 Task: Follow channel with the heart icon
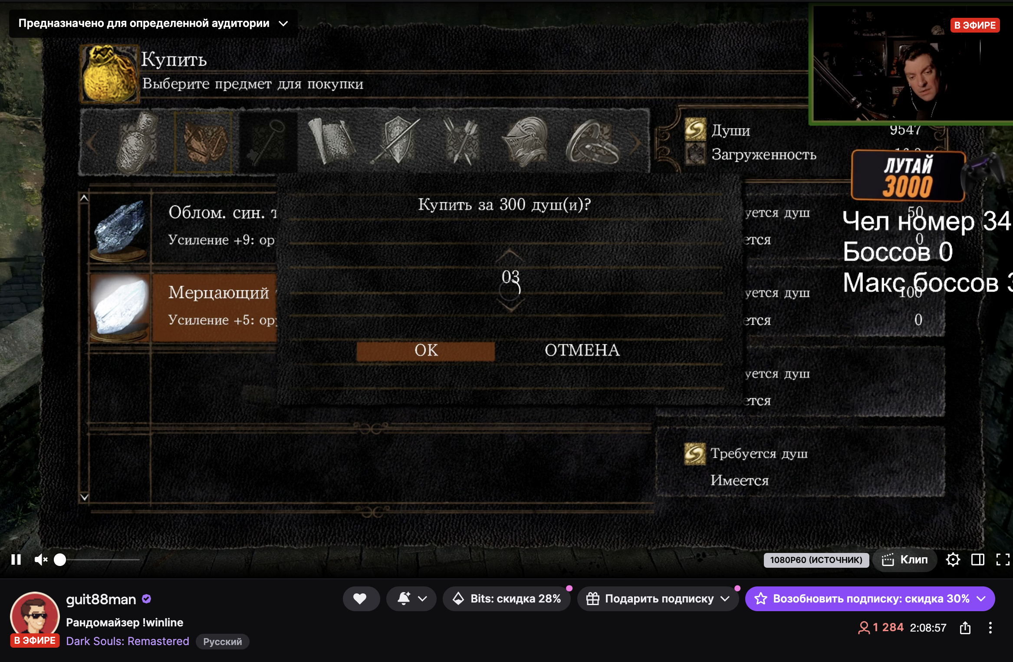point(361,599)
